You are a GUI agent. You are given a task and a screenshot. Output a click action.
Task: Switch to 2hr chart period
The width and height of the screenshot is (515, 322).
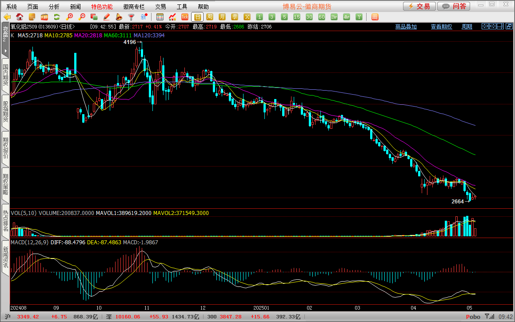click(x=334, y=17)
